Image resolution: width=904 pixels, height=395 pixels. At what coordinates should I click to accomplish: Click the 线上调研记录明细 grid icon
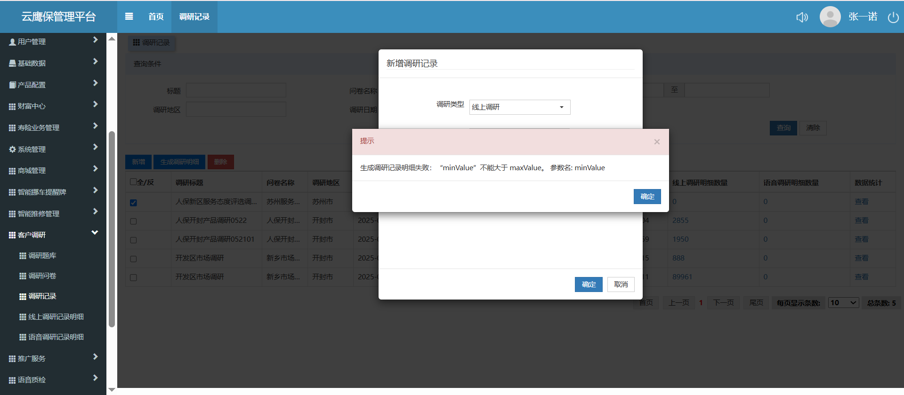23,317
